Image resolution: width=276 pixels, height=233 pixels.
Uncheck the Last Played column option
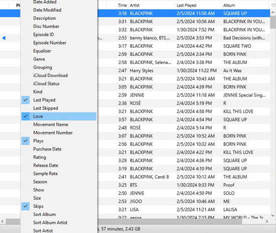(x=59, y=100)
